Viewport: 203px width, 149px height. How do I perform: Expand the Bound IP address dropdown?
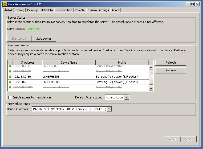point(109,109)
